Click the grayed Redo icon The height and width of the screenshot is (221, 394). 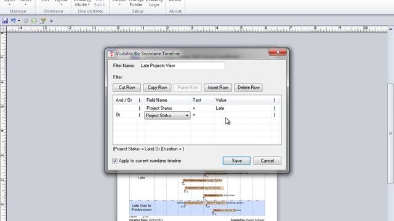pyautogui.click(x=26, y=21)
